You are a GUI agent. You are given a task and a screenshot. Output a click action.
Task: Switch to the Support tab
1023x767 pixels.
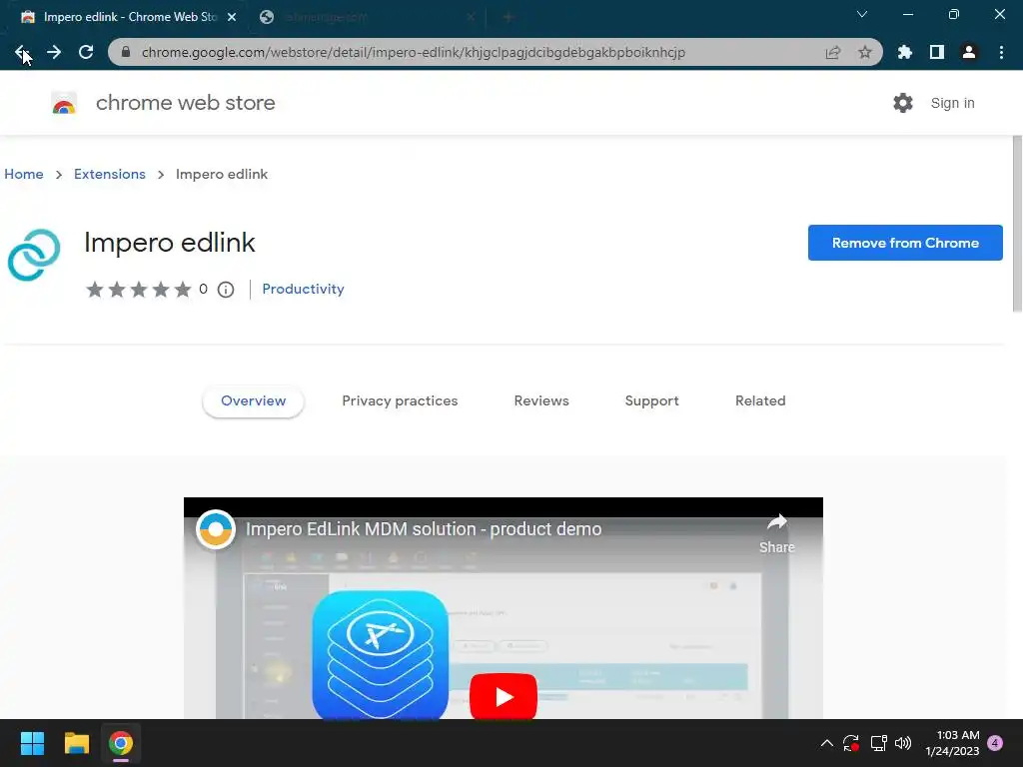point(651,401)
